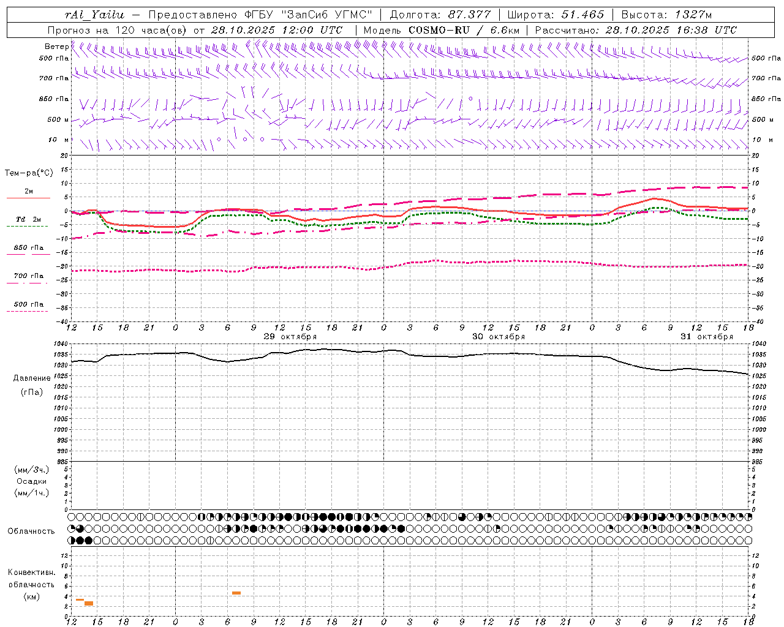Click the '30 октября' date label
Screen dimensions: 784x627
point(499,337)
